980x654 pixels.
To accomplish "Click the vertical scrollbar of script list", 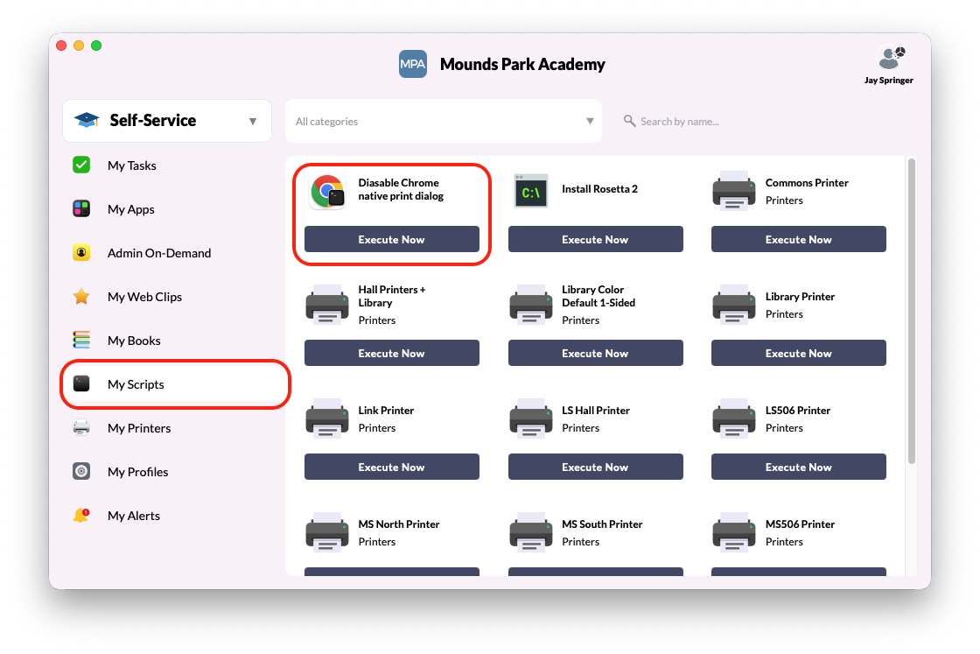I will pos(912,312).
